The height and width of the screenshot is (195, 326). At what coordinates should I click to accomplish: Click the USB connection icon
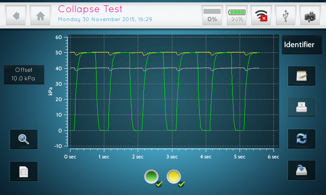(286, 15)
